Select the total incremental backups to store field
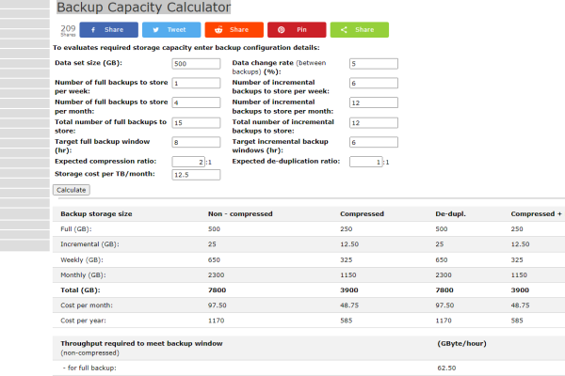This screenshot has height=376, width=565. [373, 123]
